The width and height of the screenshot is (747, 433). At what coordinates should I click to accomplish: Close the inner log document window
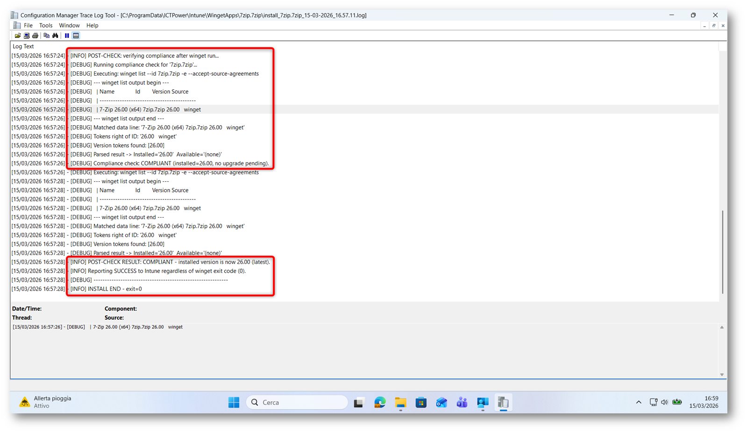pyautogui.click(x=723, y=26)
